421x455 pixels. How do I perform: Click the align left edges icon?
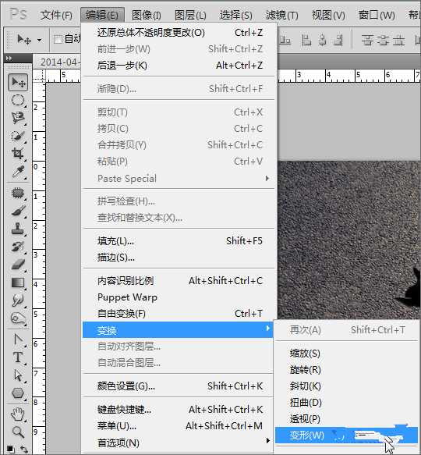point(306,40)
